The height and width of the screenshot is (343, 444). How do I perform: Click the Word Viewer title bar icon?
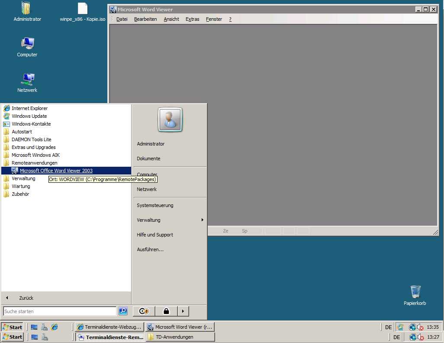point(113,10)
